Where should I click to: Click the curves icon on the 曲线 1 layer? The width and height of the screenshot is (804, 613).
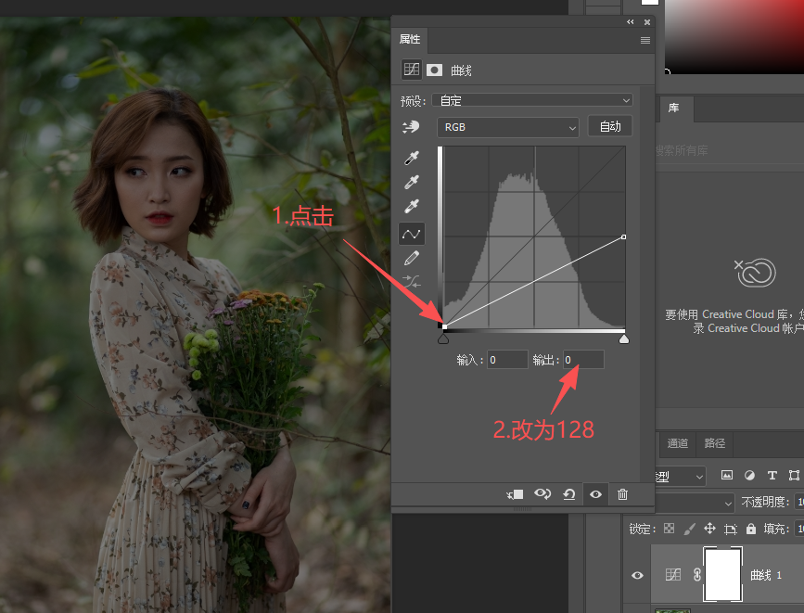(672, 575)
